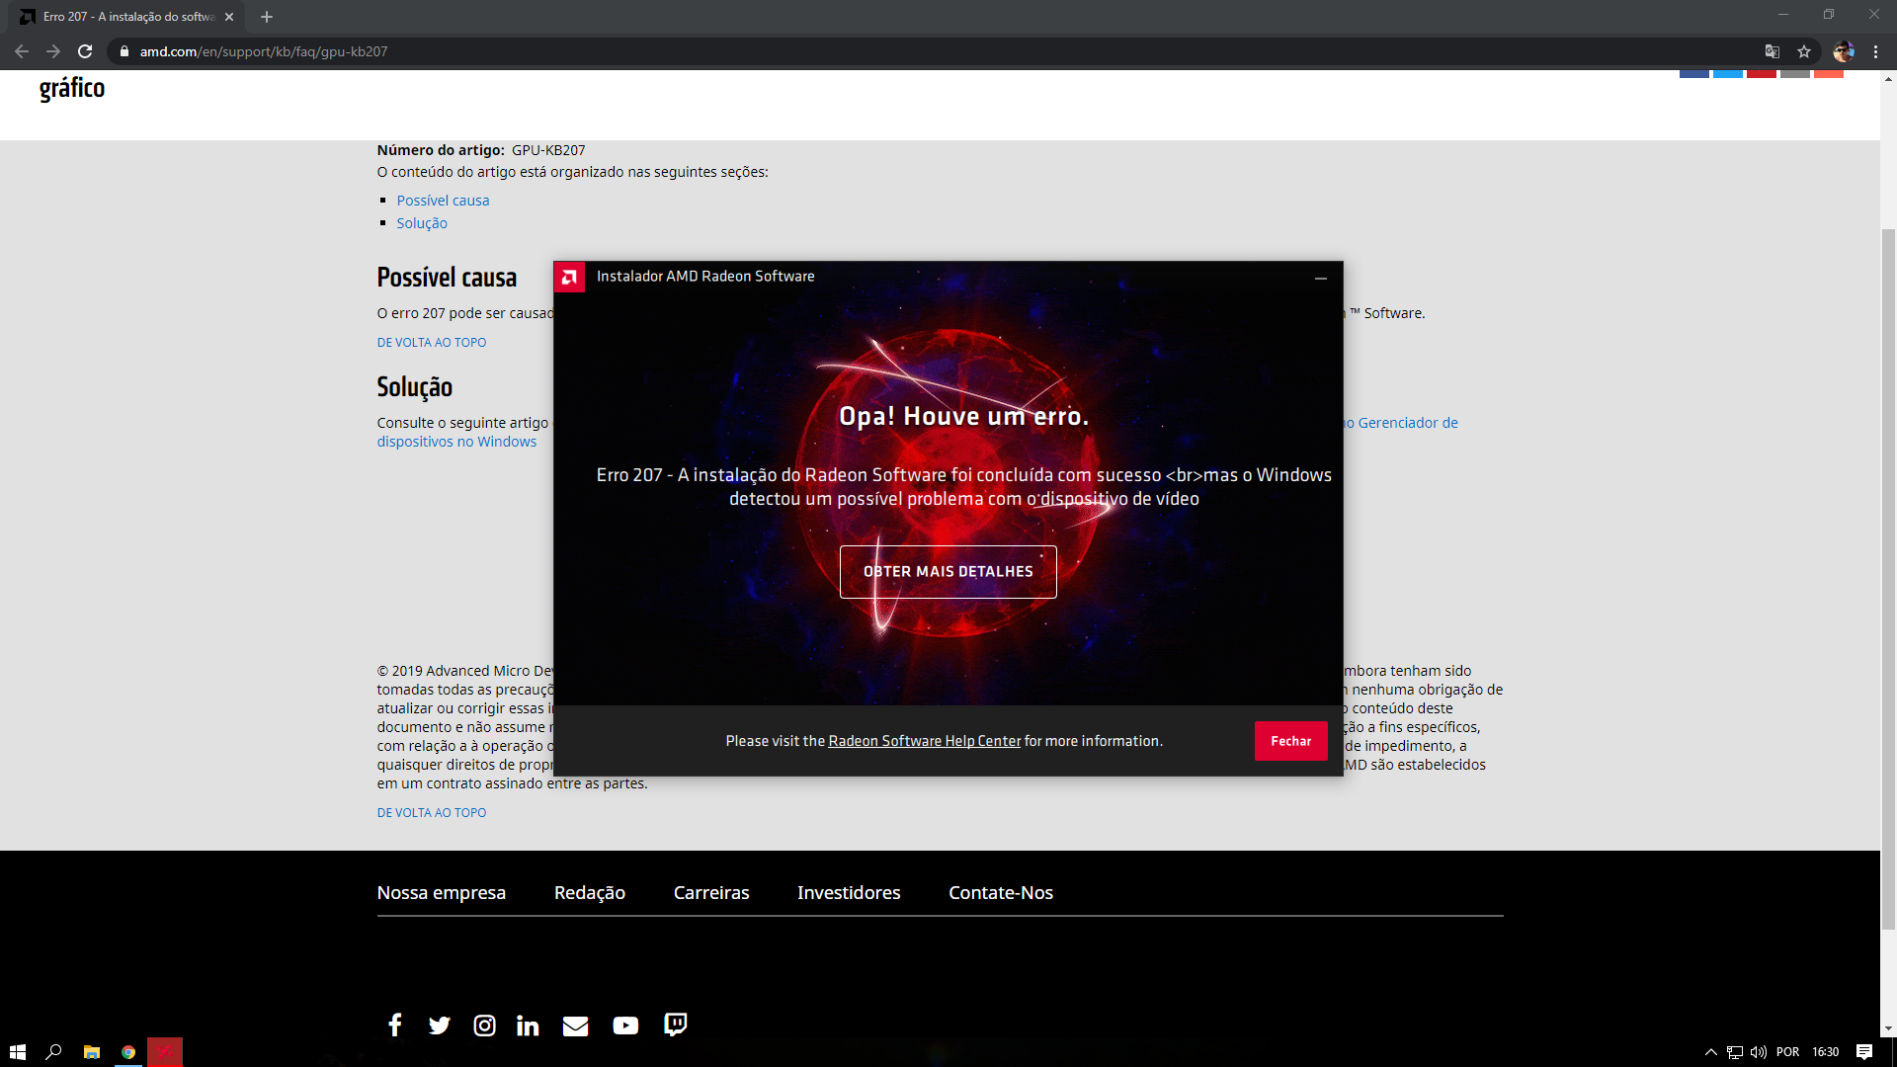Open dispositivos no Windows link
This screenshot has height=1067, width=1897.
456,442
